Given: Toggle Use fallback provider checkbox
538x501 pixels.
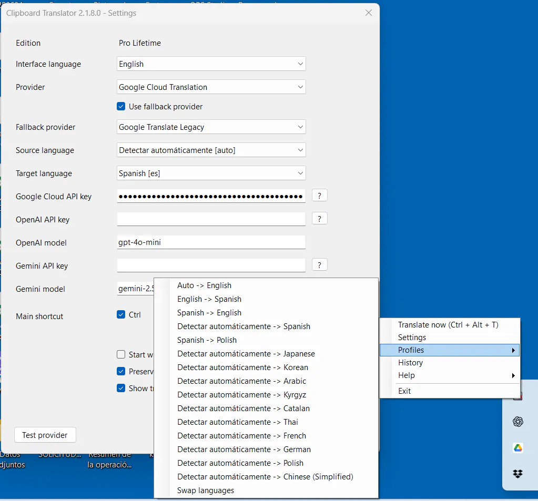Looking at the screenshot, I should pos(121,106).
